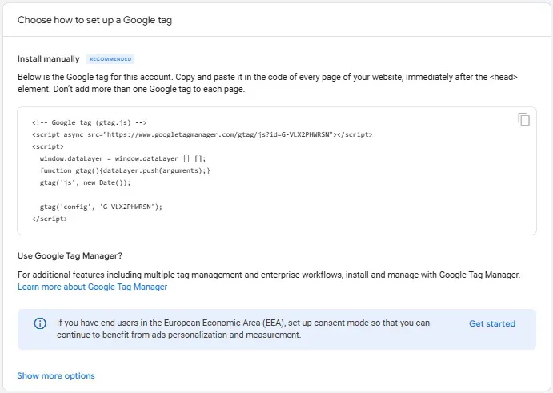Open Learn more about Google Tag Manager
Image resolution: width=553 pixels, height=393 pixels.
(x=92, y=287)
